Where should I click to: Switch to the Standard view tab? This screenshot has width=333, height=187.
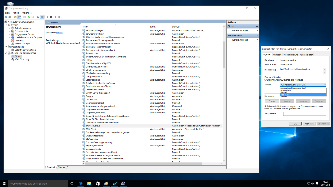coord(62,167)
